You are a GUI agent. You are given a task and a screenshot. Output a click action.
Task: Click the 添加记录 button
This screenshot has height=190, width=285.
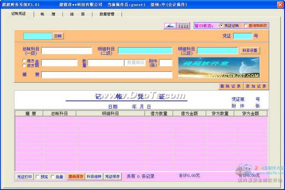[x=256, y=86]
